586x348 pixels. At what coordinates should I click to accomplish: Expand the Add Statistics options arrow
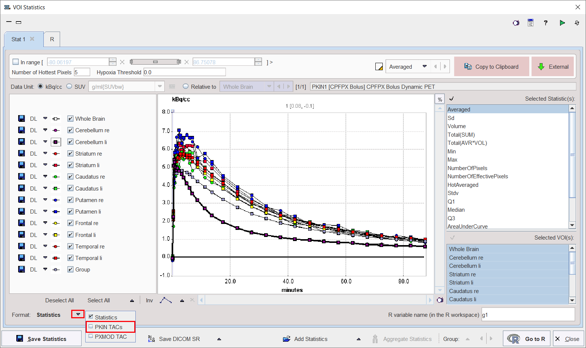pyautogui.click(x=359, y=339)
